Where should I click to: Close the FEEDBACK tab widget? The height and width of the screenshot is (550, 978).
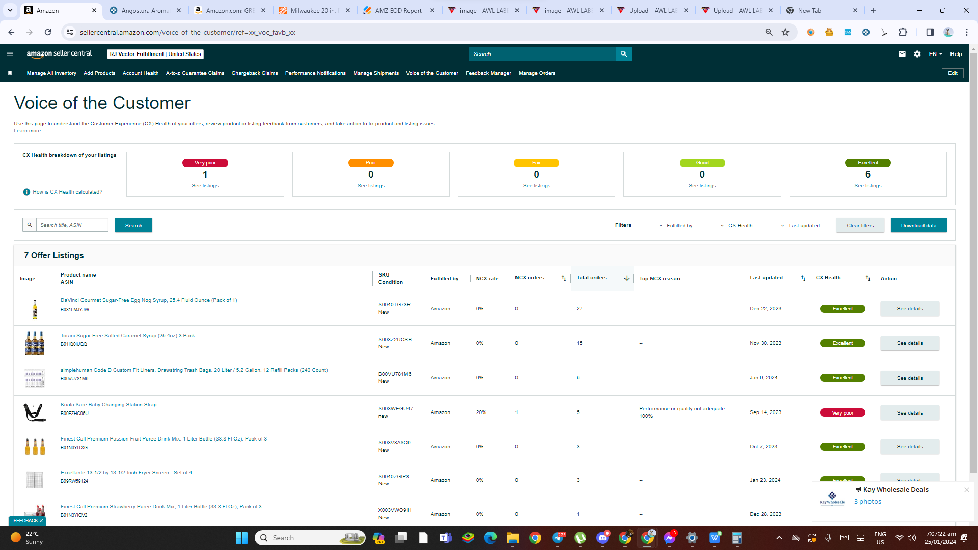(41, 521)
